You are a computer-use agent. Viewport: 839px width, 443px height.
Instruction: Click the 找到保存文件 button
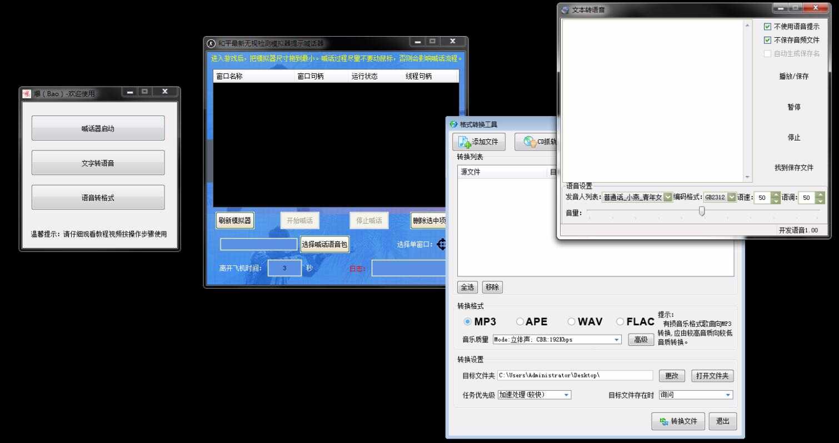click(794, 168)
